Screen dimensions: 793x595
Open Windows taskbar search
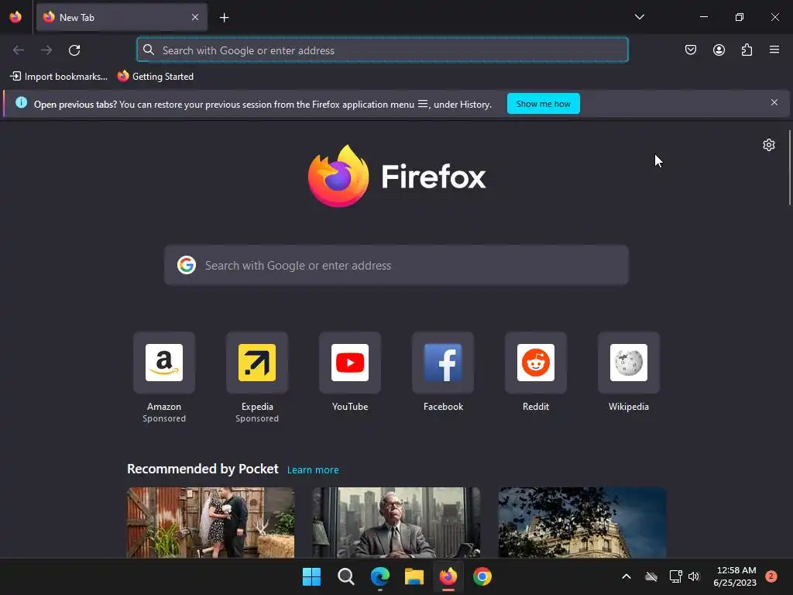pos(346,576)
